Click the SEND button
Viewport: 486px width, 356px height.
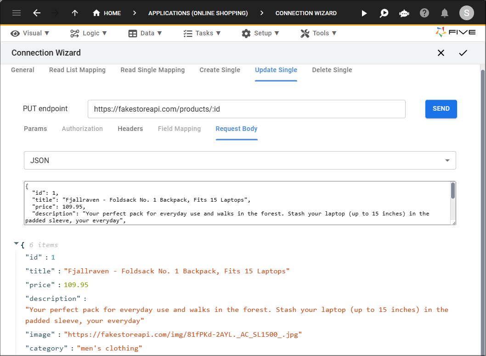(441, 109)
